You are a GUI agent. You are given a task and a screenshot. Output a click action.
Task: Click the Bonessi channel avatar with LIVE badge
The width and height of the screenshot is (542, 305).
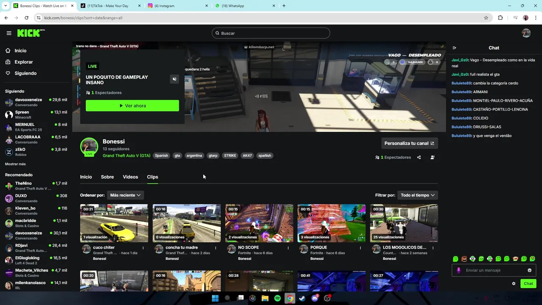89,147
